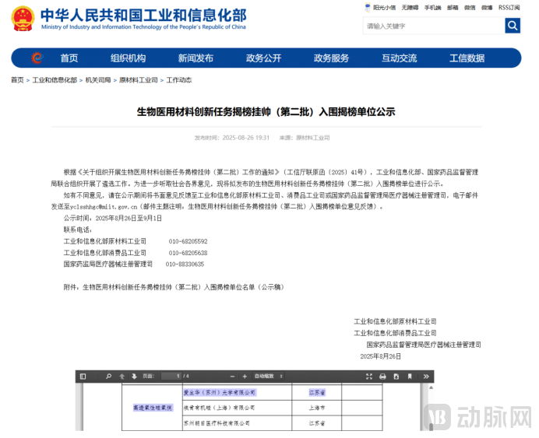
Task: Click the site search magnifier button
Action: pyautogui.click(x=512, y=26)
